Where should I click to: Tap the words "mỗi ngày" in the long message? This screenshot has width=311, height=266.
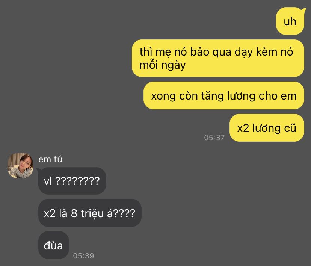tap(162, 65)
